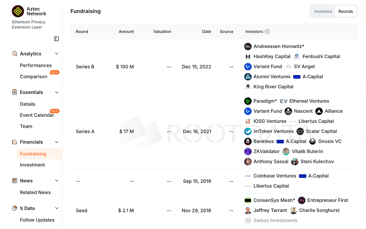Click the News section icon

coord(15,181)
